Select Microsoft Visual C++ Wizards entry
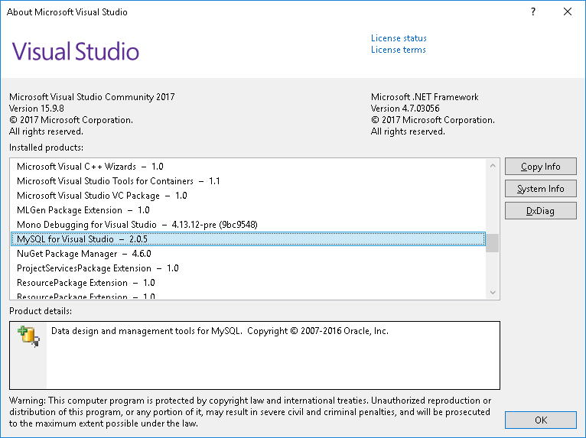586x438 pixels. [x=90, y=167]
